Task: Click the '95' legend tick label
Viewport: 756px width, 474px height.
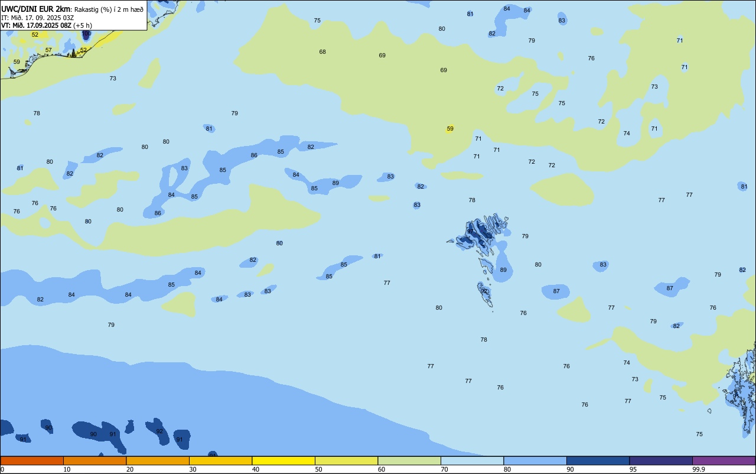Action: (x=633, y=469)
